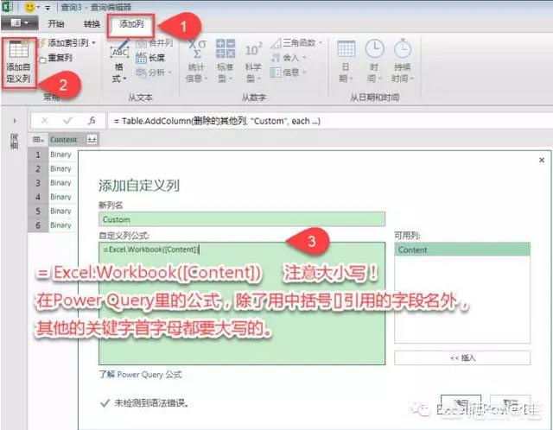Viewport: 553px width, 430px height.
Task: Expand Content column binary icon
Action: pyautogui.click(x=92, y=140)
